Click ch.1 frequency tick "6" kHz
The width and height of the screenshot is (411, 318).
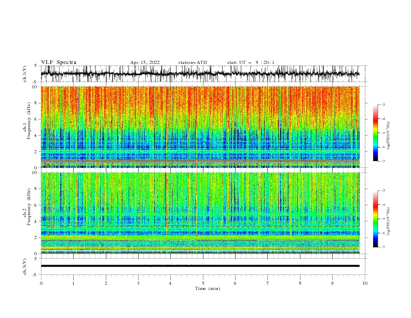pos(37,119)
